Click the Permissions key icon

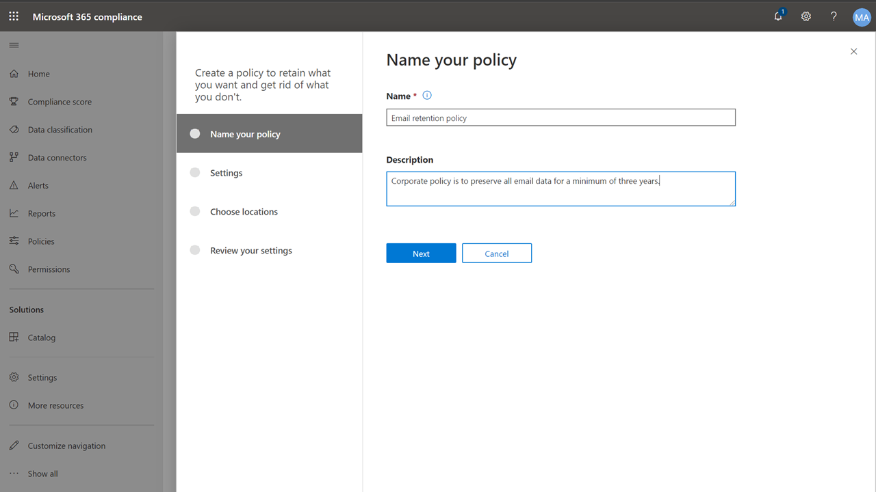[14, 269]
